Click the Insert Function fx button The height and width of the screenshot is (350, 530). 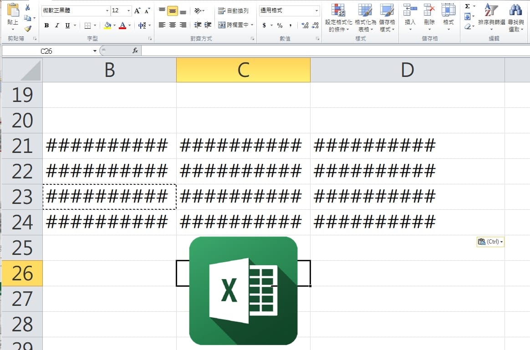tap(135, 51)
